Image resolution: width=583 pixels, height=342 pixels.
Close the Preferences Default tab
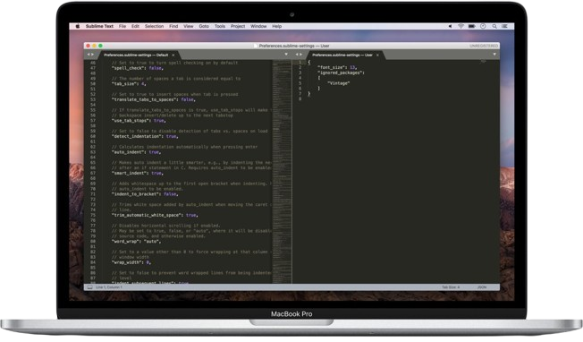[173, 56]
